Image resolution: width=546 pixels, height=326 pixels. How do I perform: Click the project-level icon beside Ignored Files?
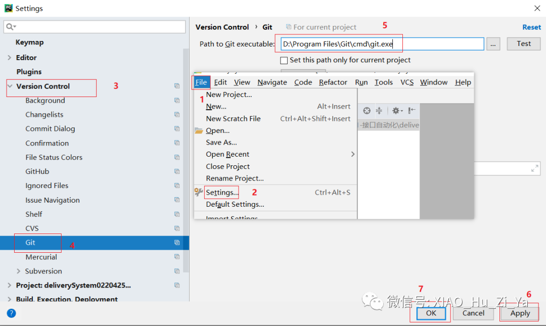[x=177, y=185]
